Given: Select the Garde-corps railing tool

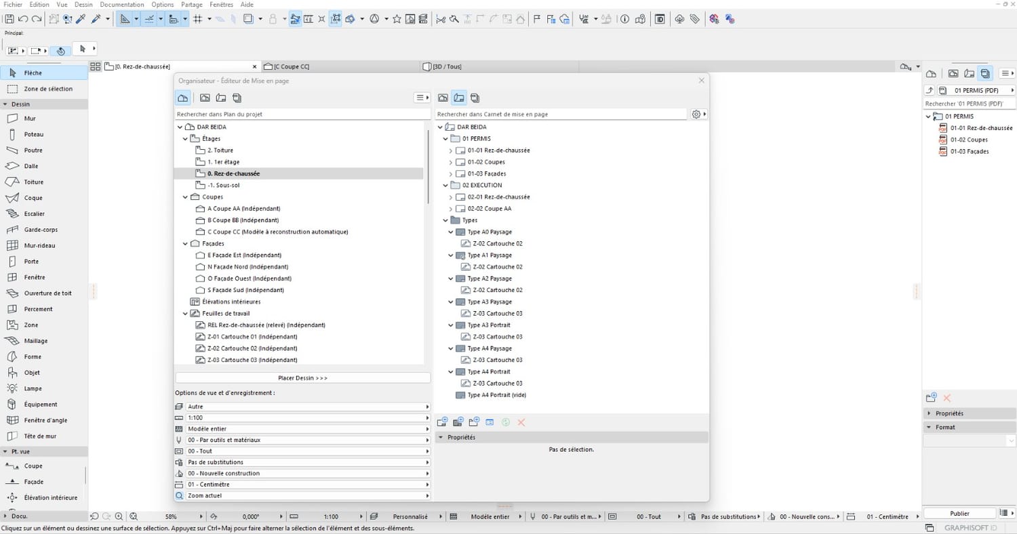Looking at the screenshot, I should pyautogui.click(x=41, y=230).
